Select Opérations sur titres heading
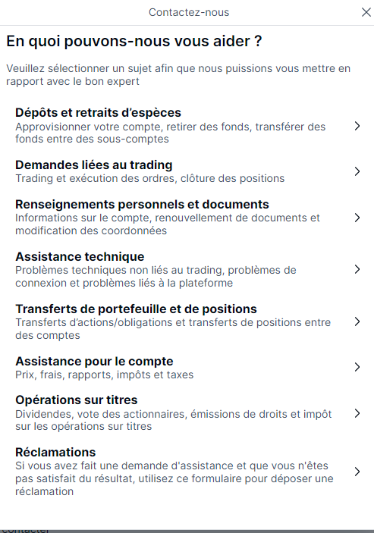Screen dimensions: 374x533 pyautogui.click(x=77, y=400)
